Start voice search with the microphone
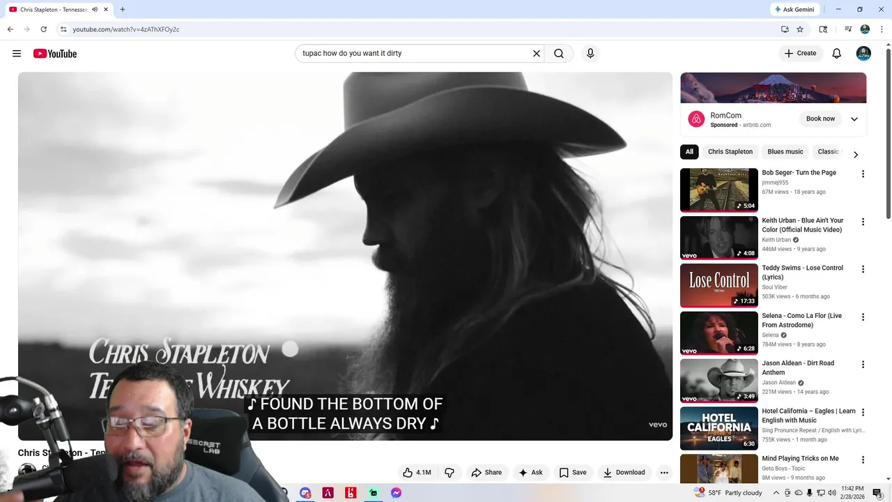Viewport: 892px width, 502px height. (590, 54)
